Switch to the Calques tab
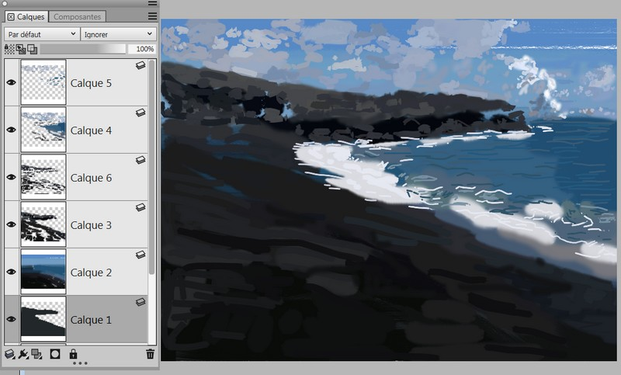621x375 pixels. [x=26, y=16]
